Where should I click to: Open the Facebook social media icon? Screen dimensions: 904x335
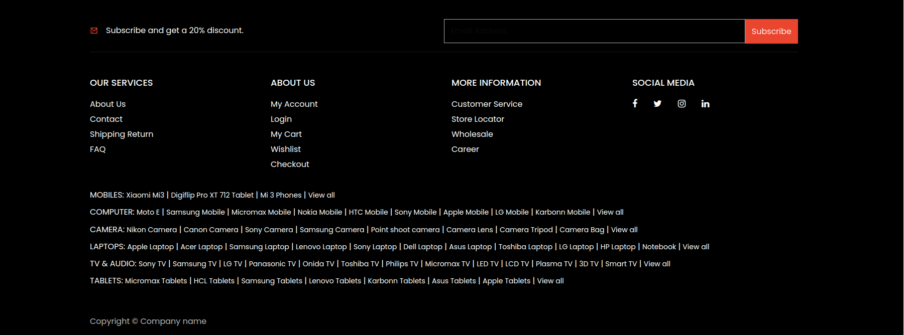tap(635, 103)
